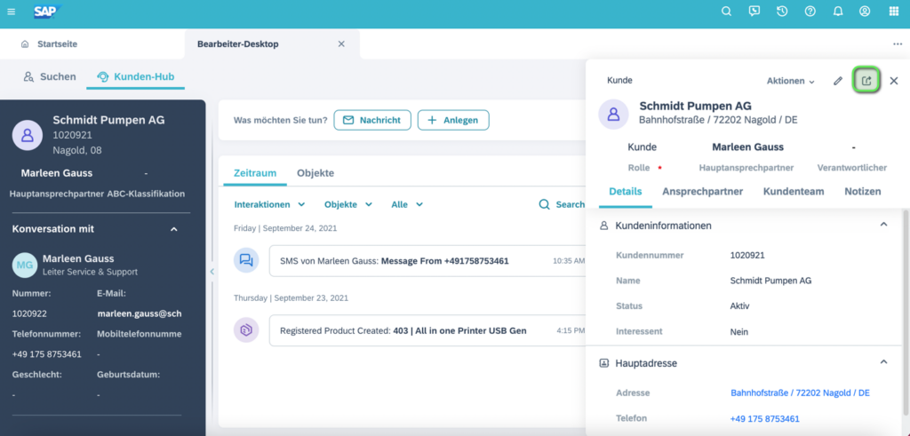Collapse the Konversation mit section
This screenshot has width=910, height=436.
(x=173, y=229)
